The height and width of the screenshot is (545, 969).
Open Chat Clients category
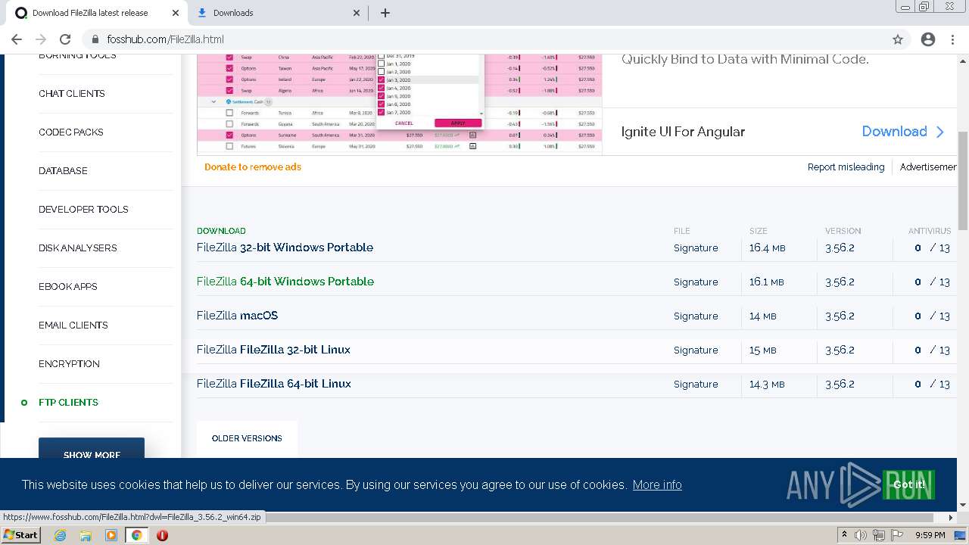(x=72, y=94)
